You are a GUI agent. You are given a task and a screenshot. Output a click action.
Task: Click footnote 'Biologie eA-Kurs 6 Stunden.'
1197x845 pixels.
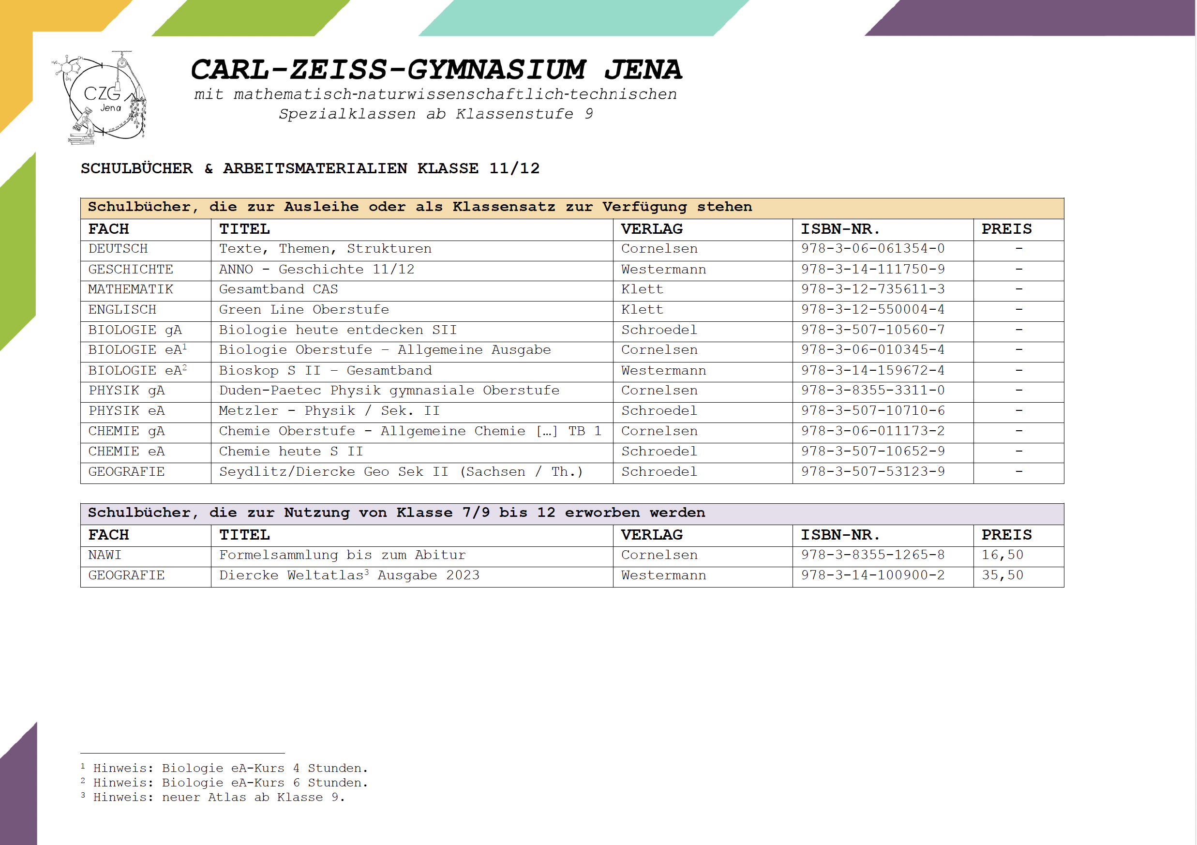click(x=264, y=783)
